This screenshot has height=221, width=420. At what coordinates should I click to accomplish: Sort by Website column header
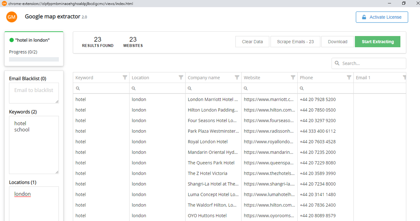click(252, 78)
